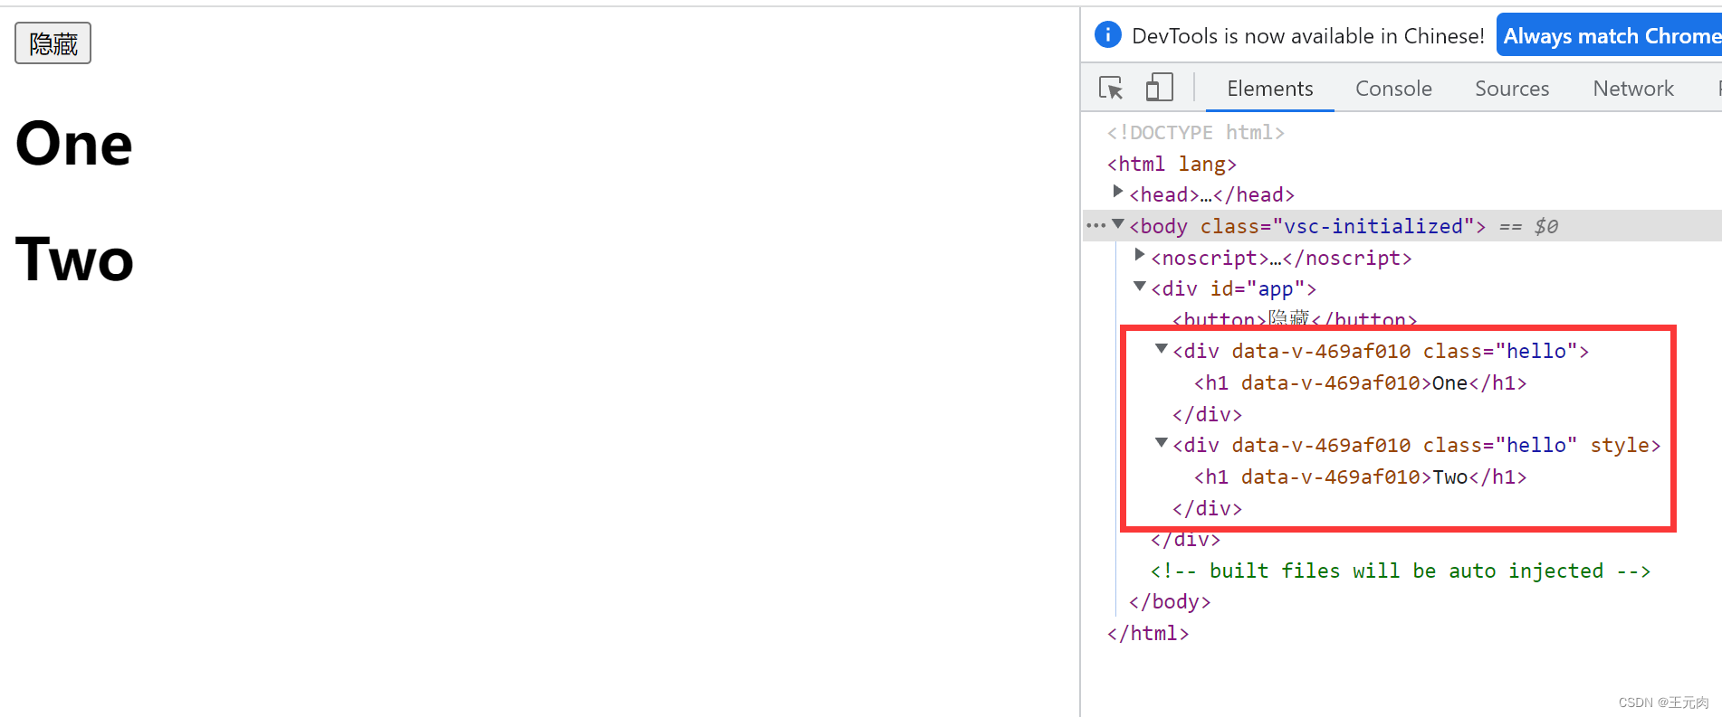The width and height of the screenshot is (1722, 717).
Task: Click the DevTools available in Chinese message
Action: [x=1307, y=36]
